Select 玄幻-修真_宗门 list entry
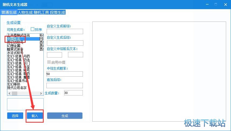 (x=19, y=63)
